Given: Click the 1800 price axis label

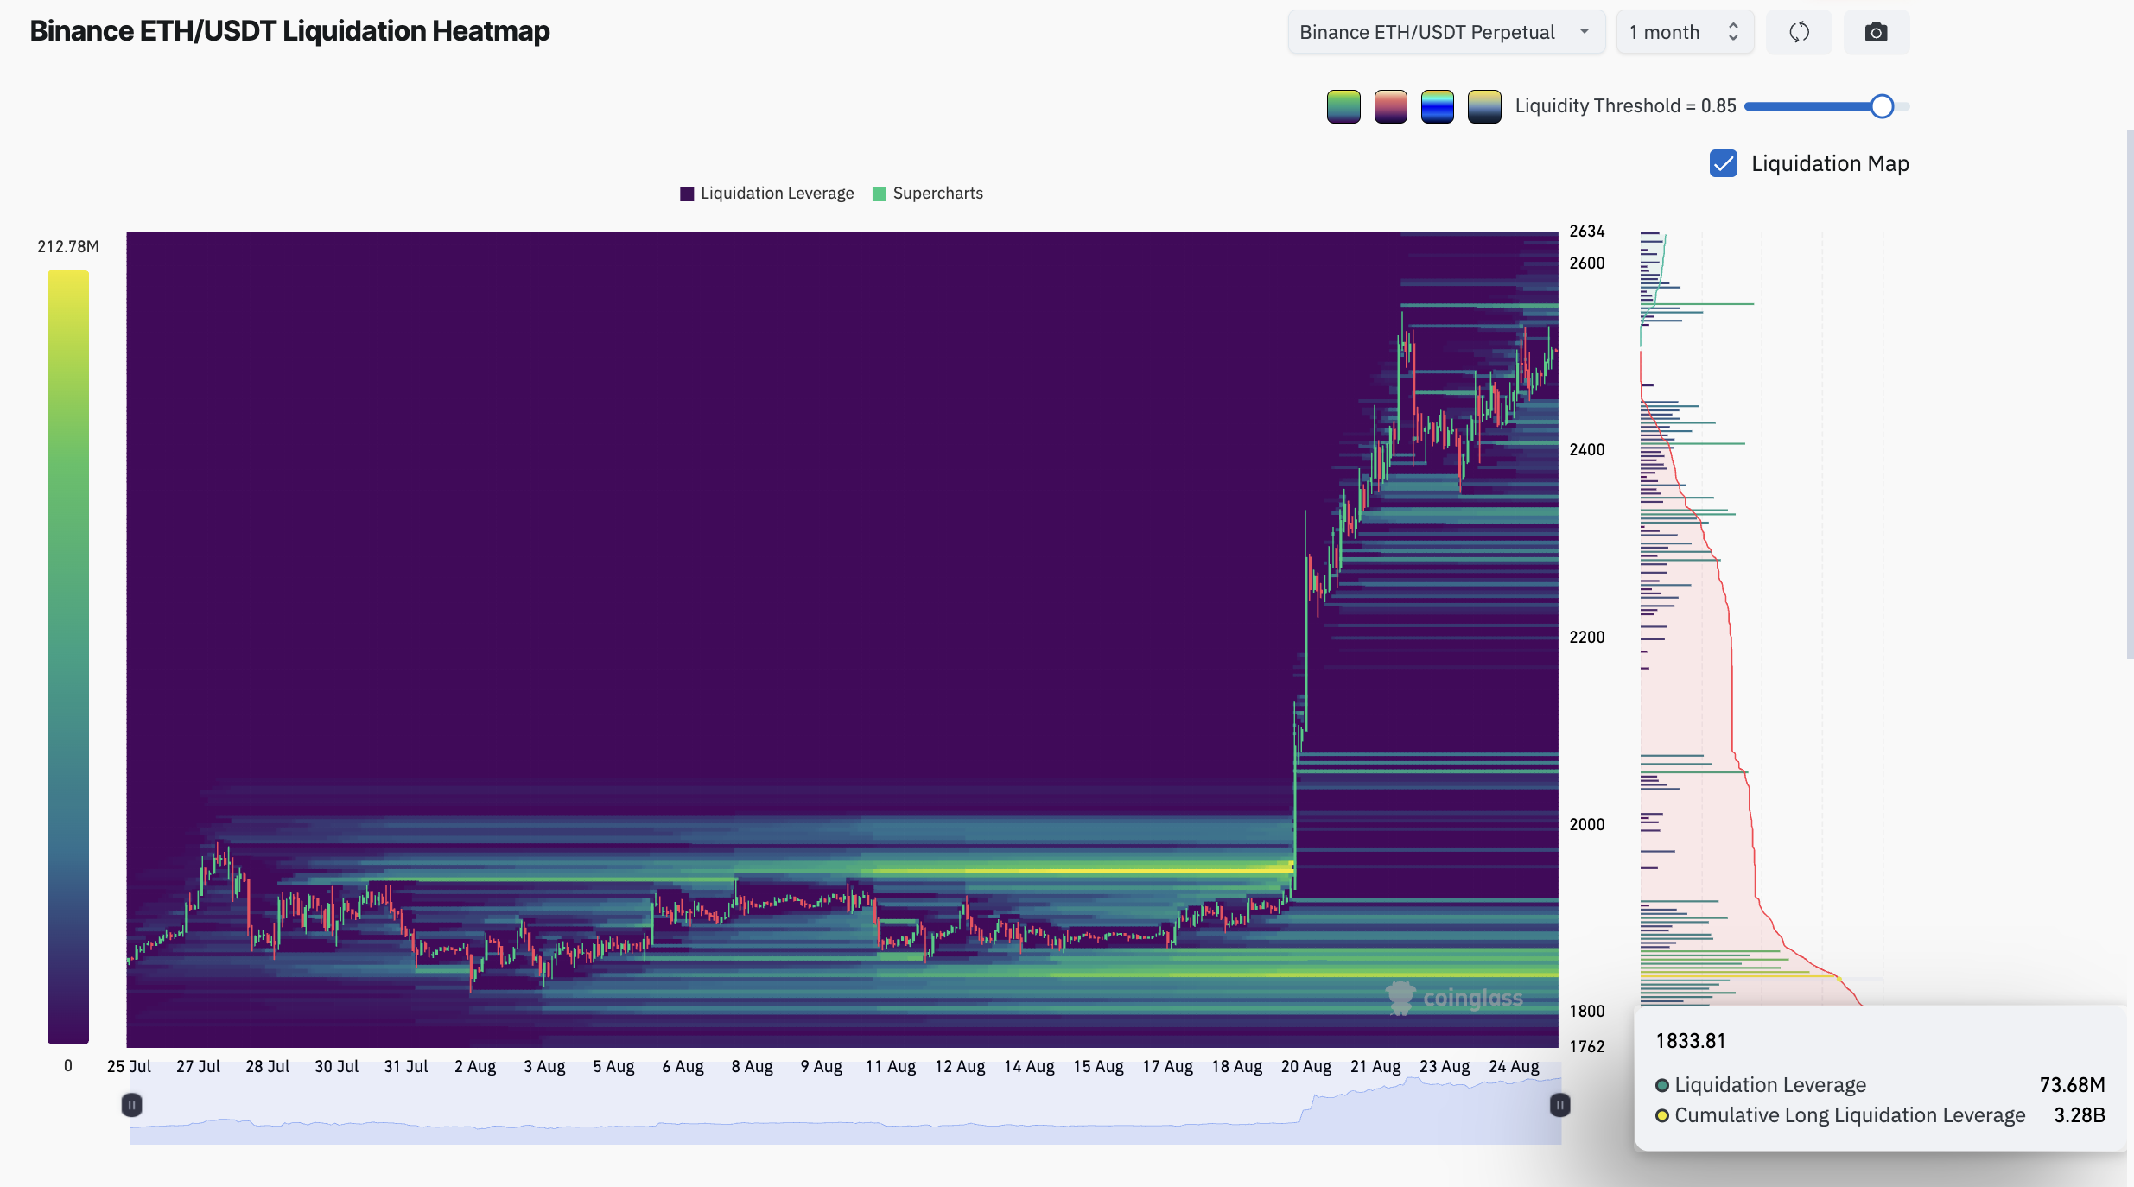Looking at the screenshot, I should coord(1587,1012).
